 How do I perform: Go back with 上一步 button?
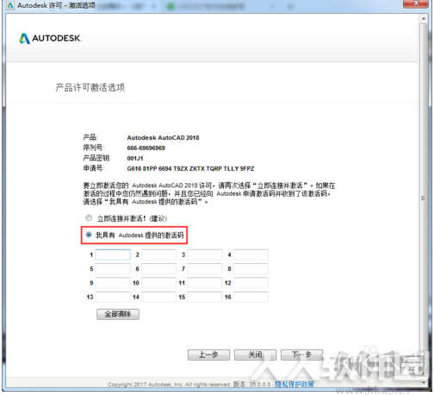point(208,355)
